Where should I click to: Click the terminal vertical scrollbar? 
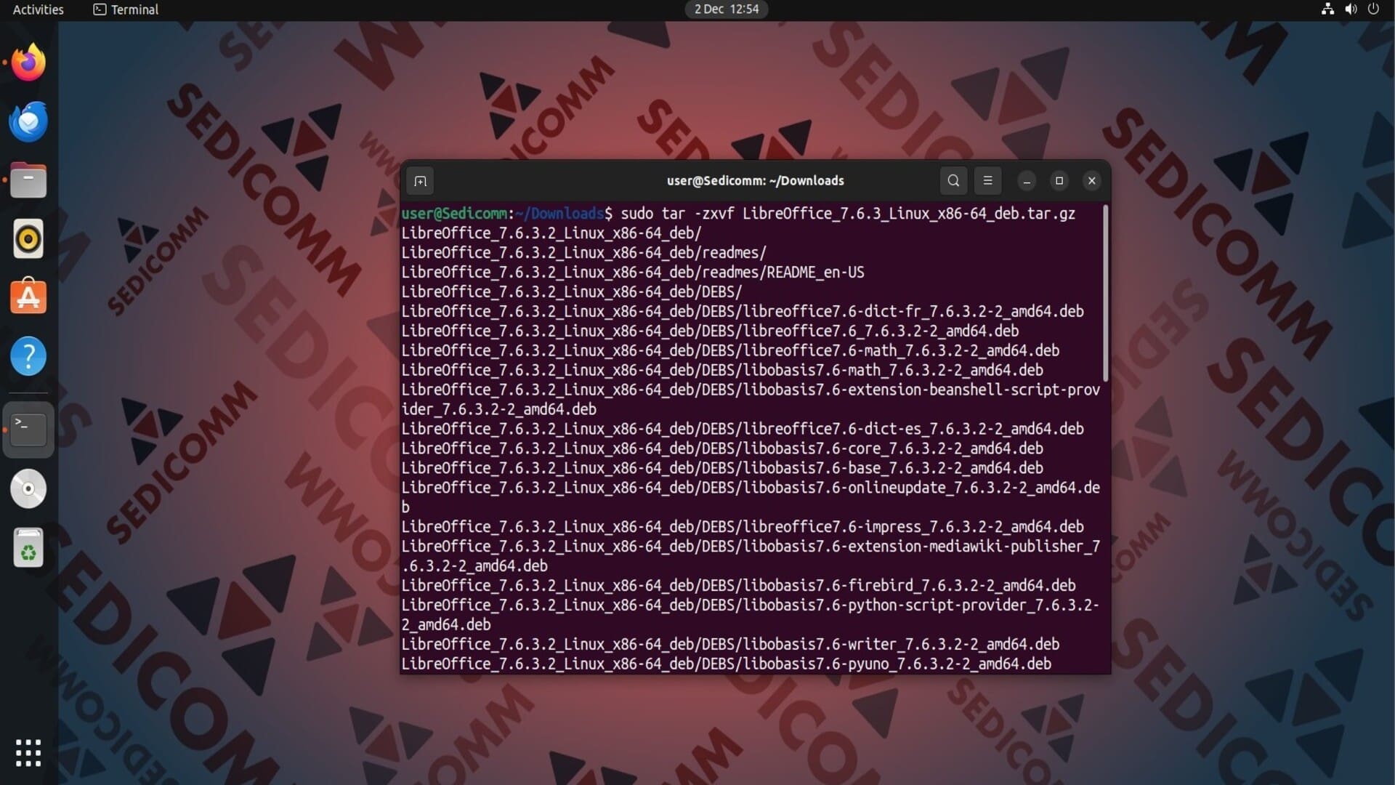click(1105, 293)
